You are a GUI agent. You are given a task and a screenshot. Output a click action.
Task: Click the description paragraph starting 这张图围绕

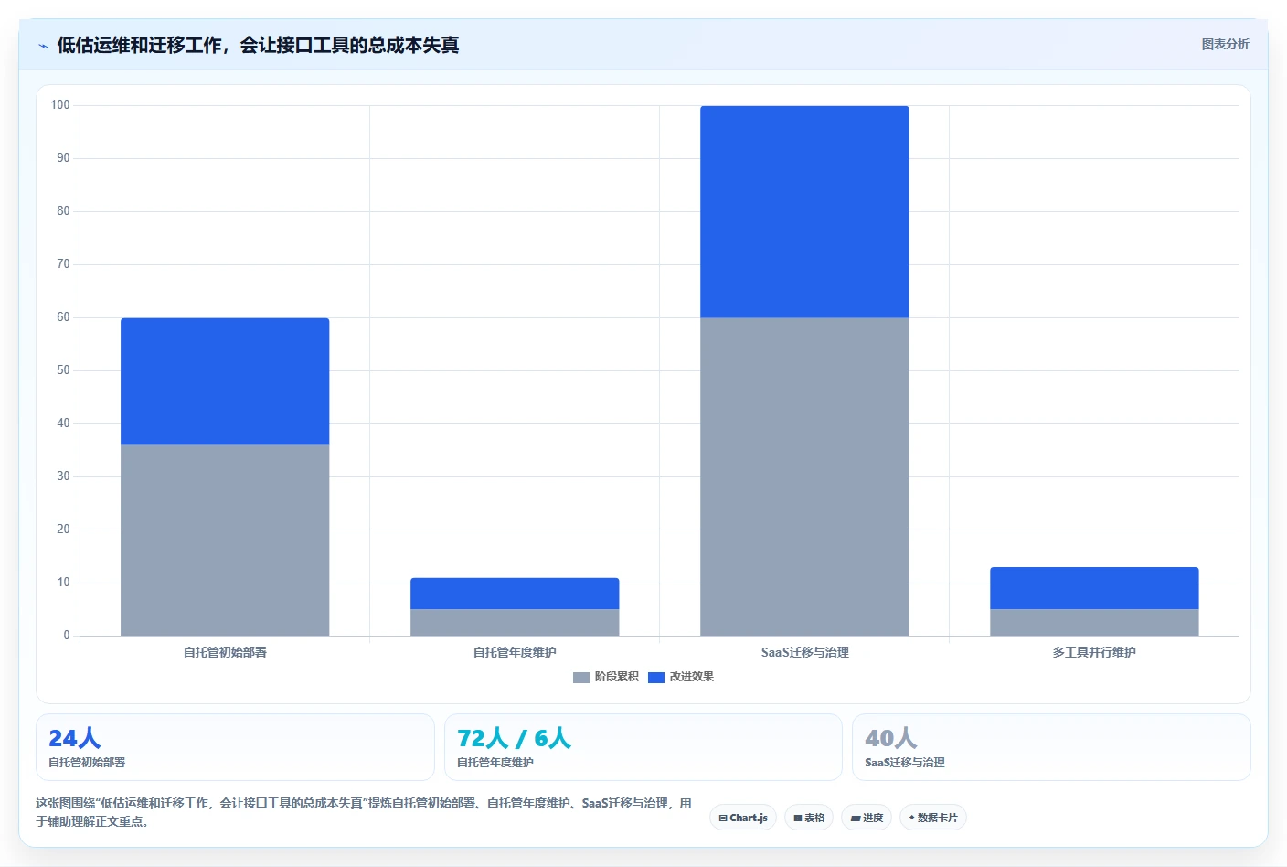pyautogui.click(x=364, y=812)
